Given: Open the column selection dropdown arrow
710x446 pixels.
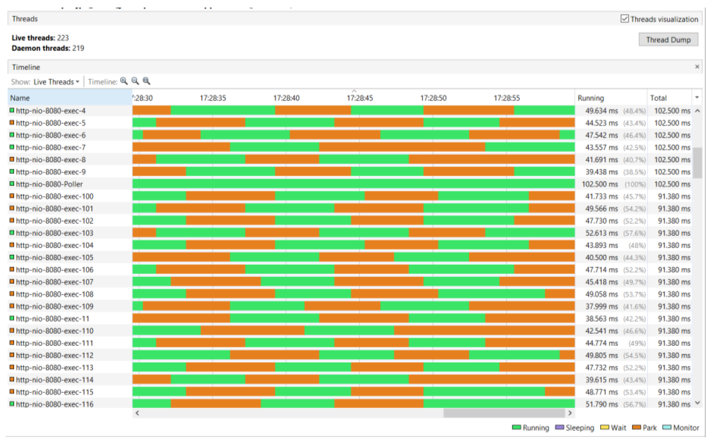Looking at the screenshot, I should coord(697,98).
